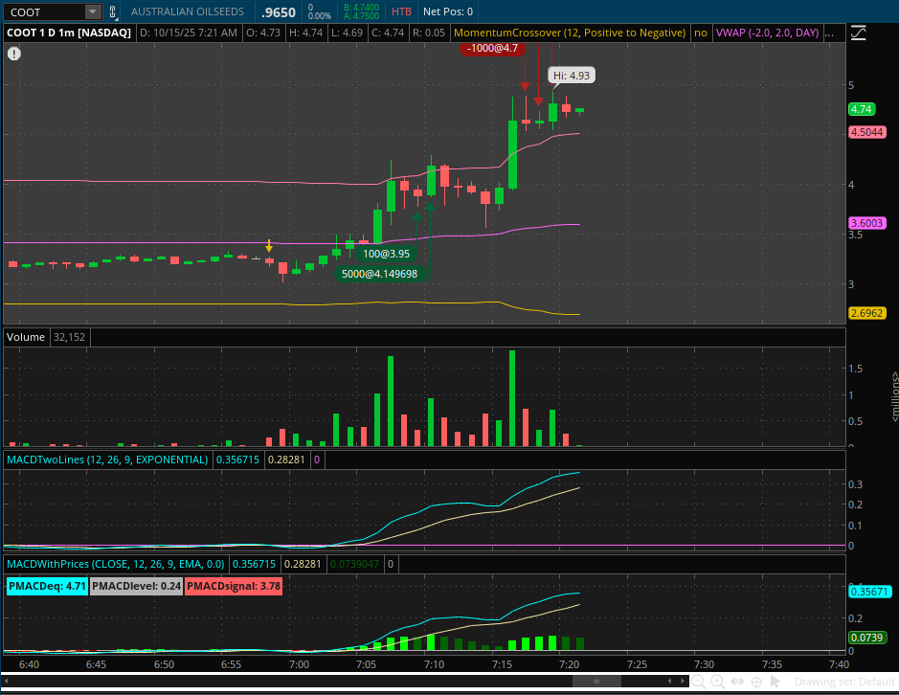Image resolution: width=899 pixels, height=695 pixels.
Task: Click the MomentumCrossover study label
Action: pyautogui.click(x=570, y=33)
